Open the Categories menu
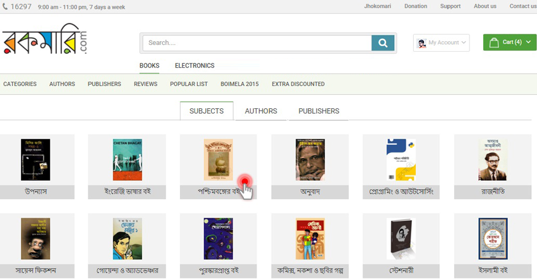This screenshot has width=537, height=279. point(20,84)
